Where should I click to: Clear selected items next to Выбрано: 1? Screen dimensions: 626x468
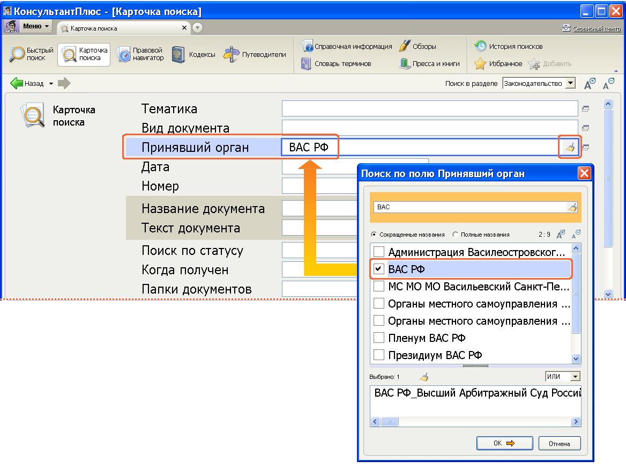[x=424, y=376]
